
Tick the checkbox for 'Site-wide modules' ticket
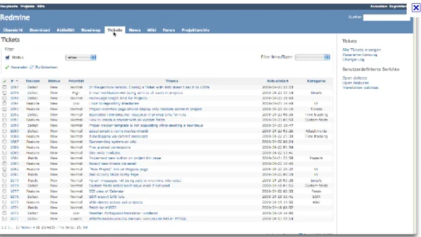pos(4,152)
